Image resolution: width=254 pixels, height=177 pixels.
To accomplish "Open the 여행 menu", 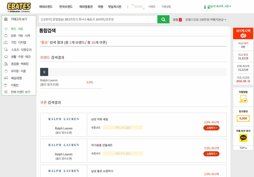I will pos(100,7).
